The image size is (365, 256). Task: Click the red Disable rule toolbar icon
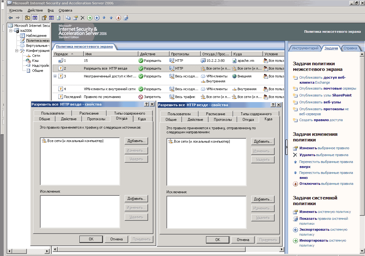point(118,18)
